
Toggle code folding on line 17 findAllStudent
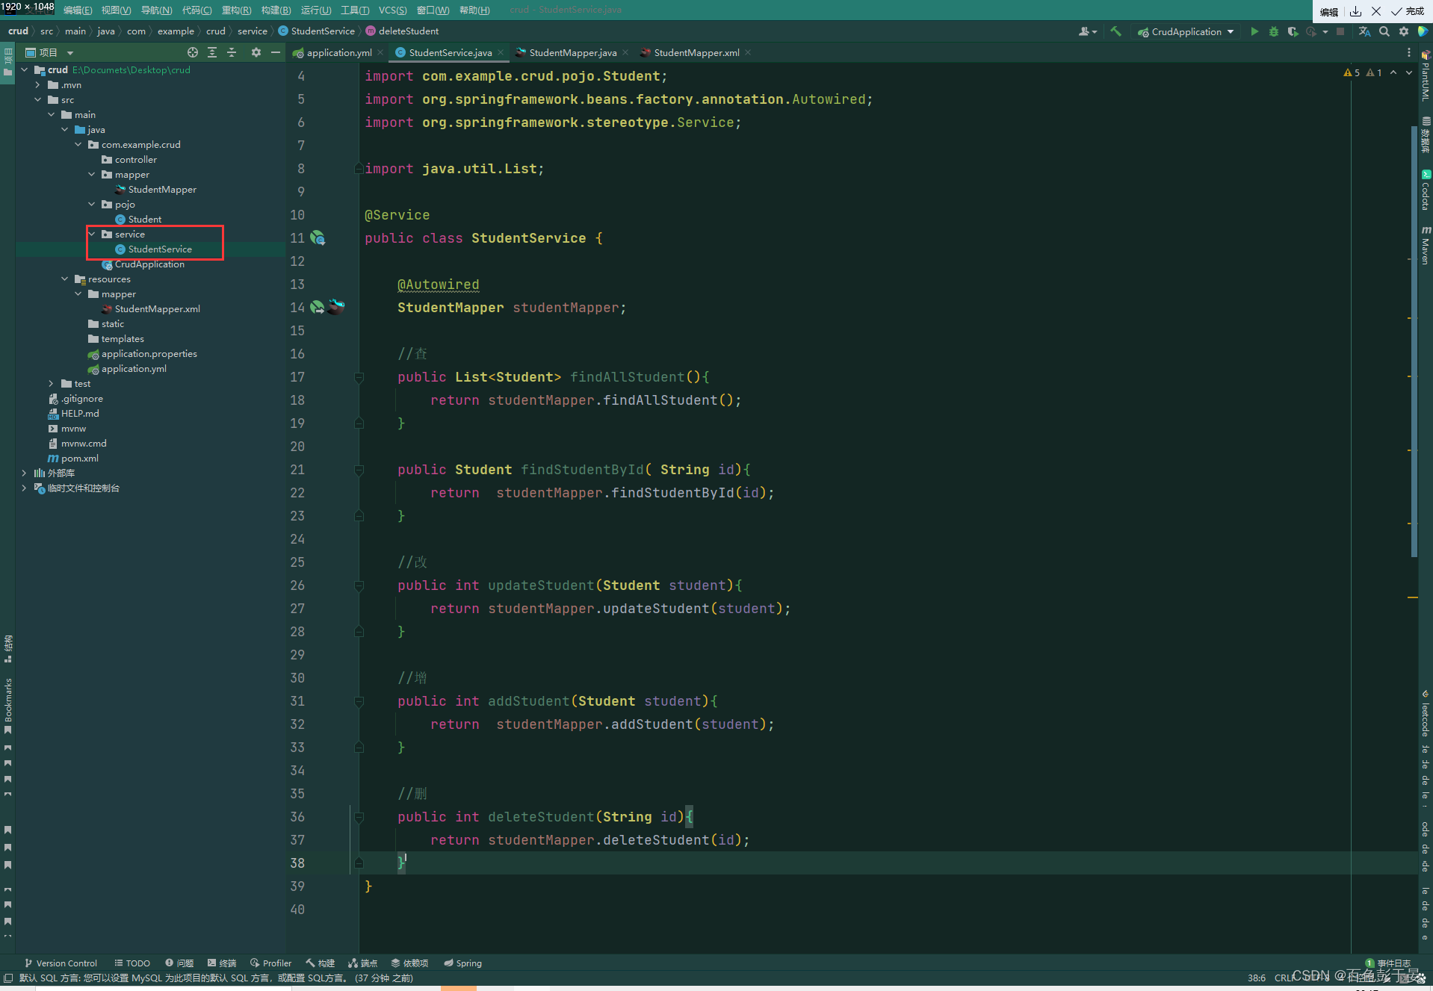(359, 378)
